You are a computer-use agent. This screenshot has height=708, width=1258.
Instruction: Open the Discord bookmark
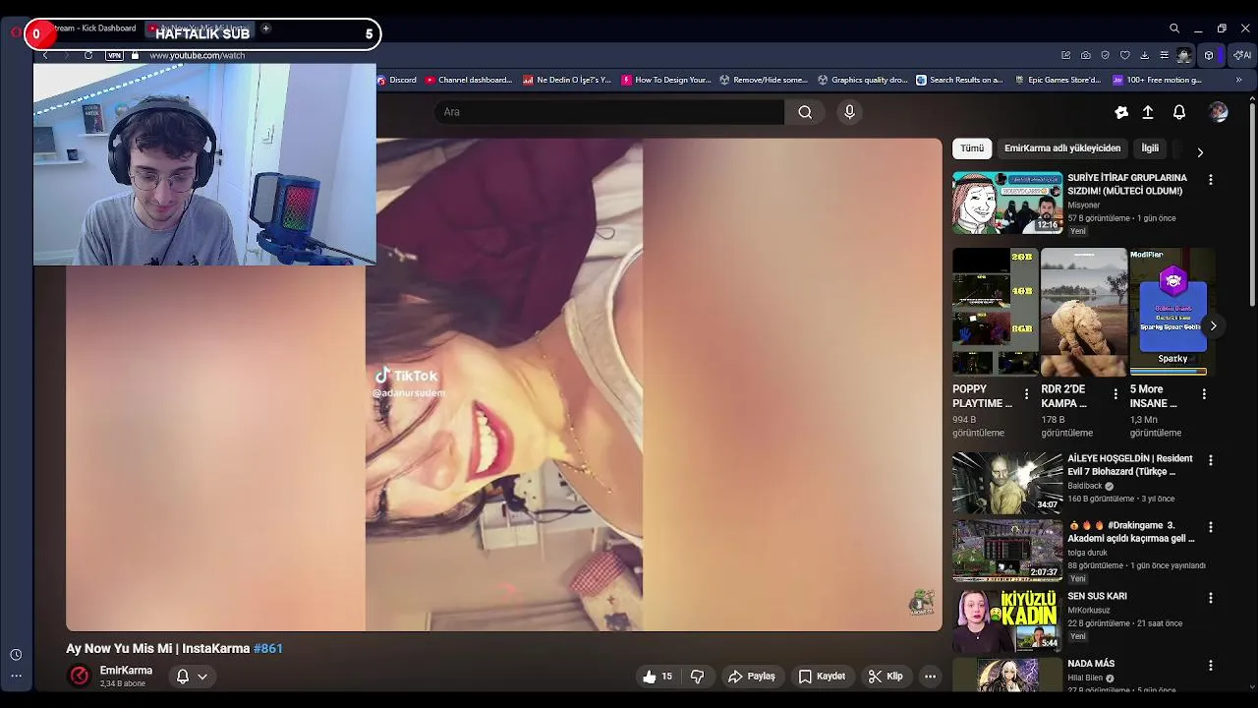tap(397, 80)
